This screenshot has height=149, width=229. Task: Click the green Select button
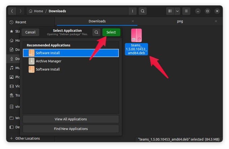111,32
